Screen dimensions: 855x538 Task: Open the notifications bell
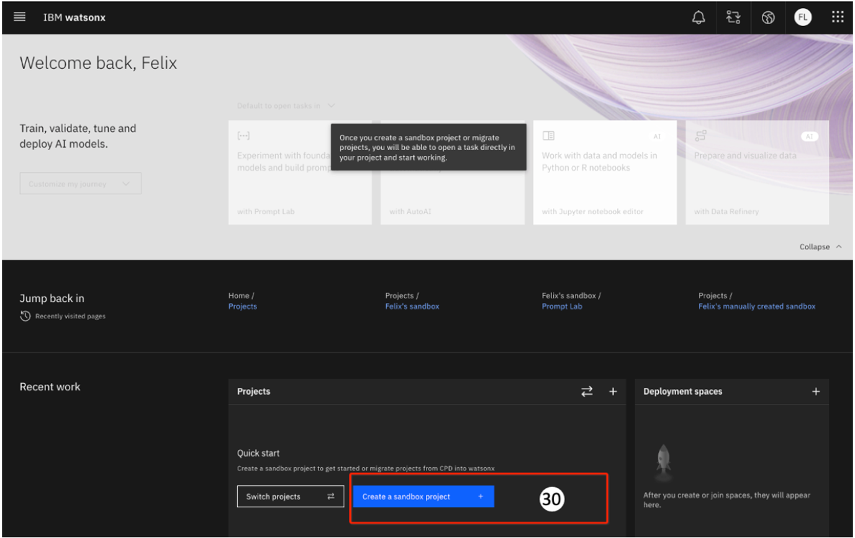[699, 17]
